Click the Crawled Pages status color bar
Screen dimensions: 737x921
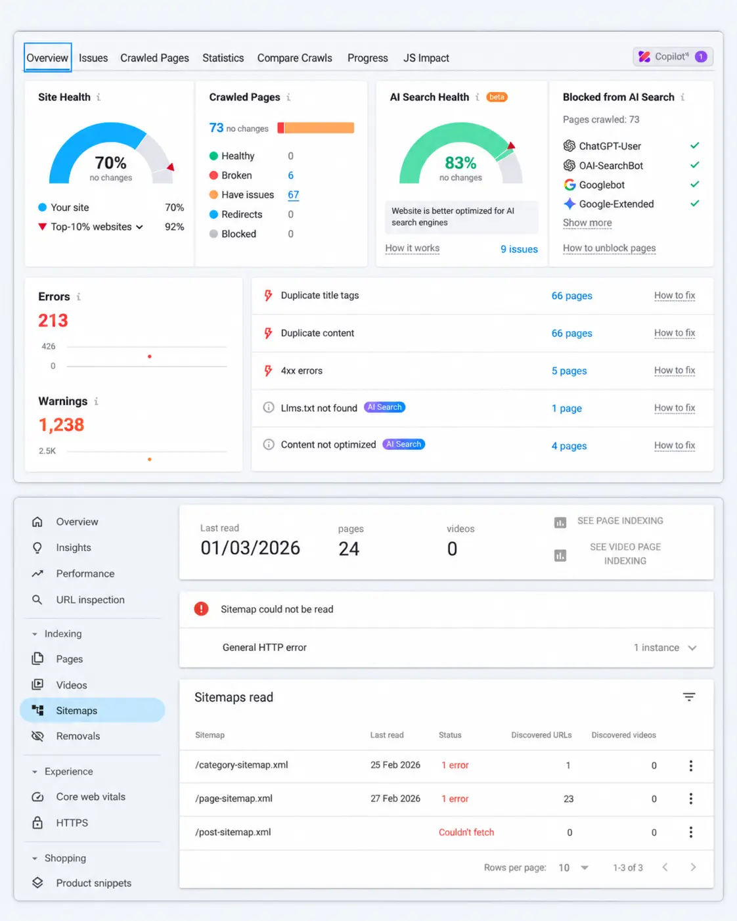pos(316,128)
